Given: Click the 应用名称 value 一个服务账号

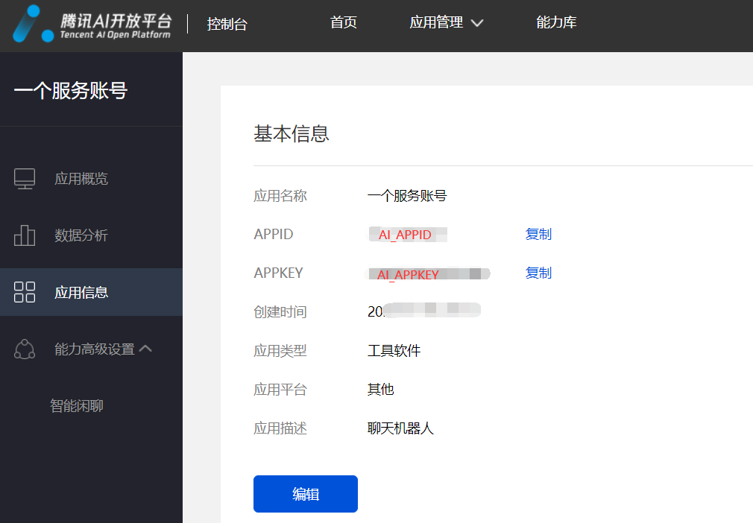Looking at the screenshot, I should tap(407, 196).
